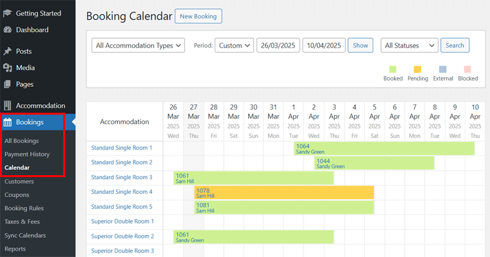This screenshot has width=490, height=257.
Task: Click start date field 26/03/2025
Action: [x=278, y=46]
